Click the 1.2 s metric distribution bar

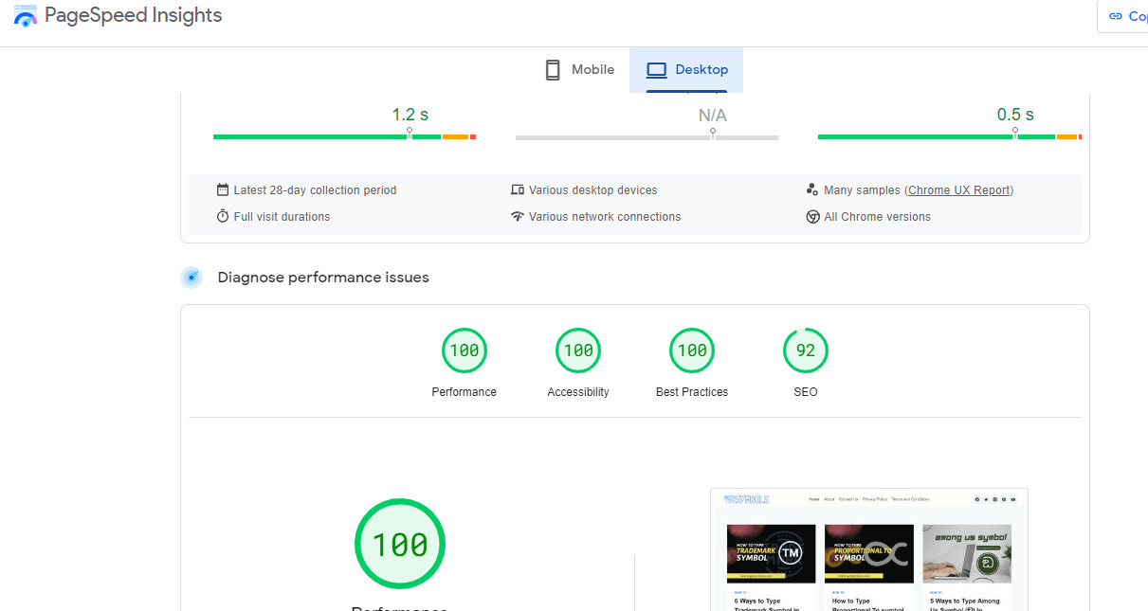(x=344, y=136)
